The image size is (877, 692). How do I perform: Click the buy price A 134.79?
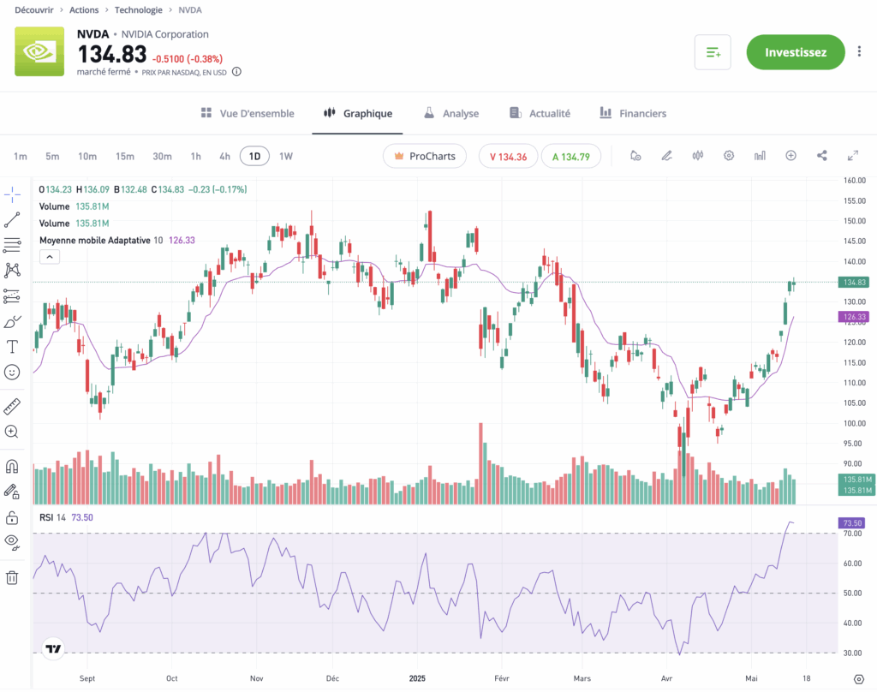pos(571,156)
